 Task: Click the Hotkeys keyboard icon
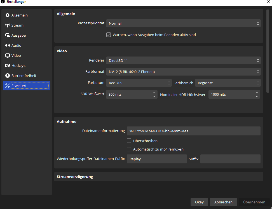(x=8, y=65)
